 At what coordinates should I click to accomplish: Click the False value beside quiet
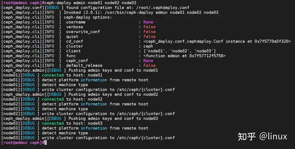[150, 37]
